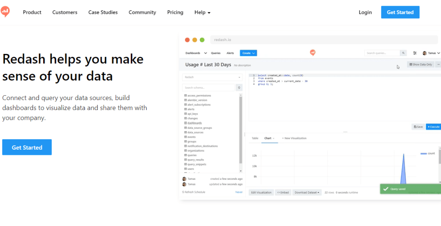Viewport: 441px width, 226px height.
Task: Click the count legend color swatch
Action: (x=423, y=154)
